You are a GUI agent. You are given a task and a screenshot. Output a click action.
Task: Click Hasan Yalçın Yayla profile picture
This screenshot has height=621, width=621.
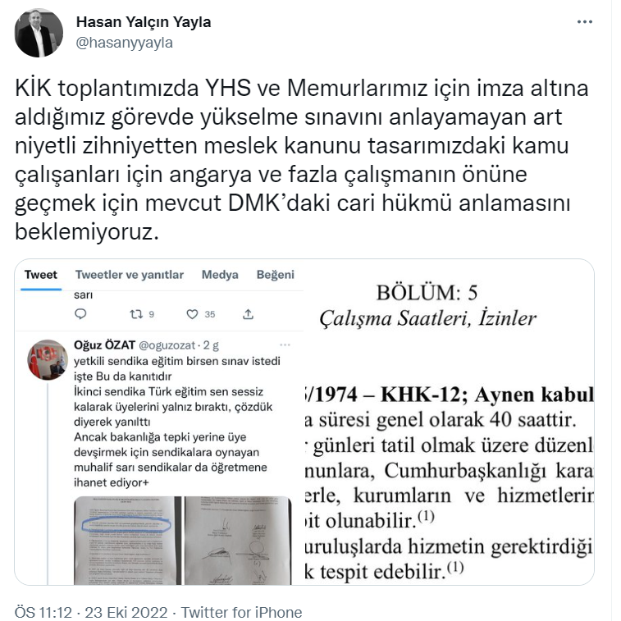click(x=39, y=34)
